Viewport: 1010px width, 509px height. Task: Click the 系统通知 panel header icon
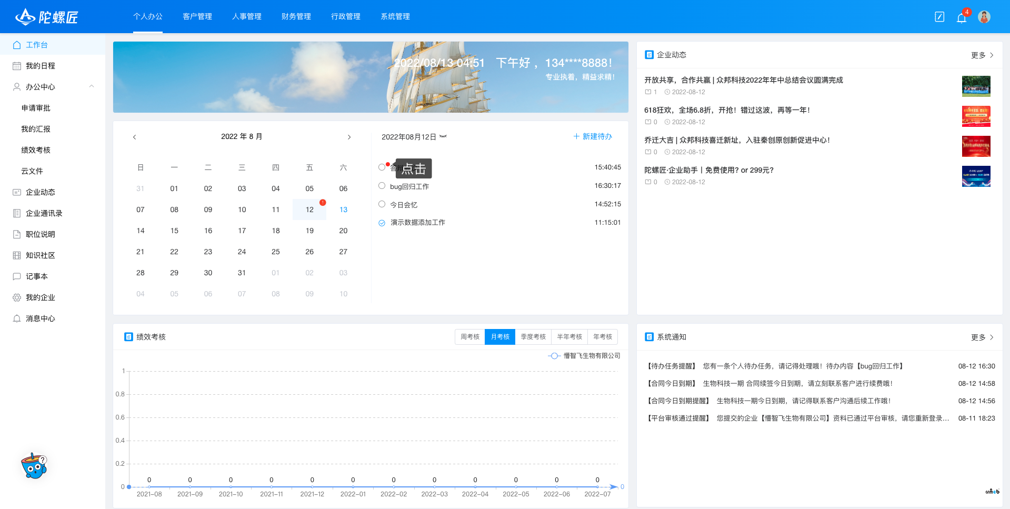click(x=649, y=337)
